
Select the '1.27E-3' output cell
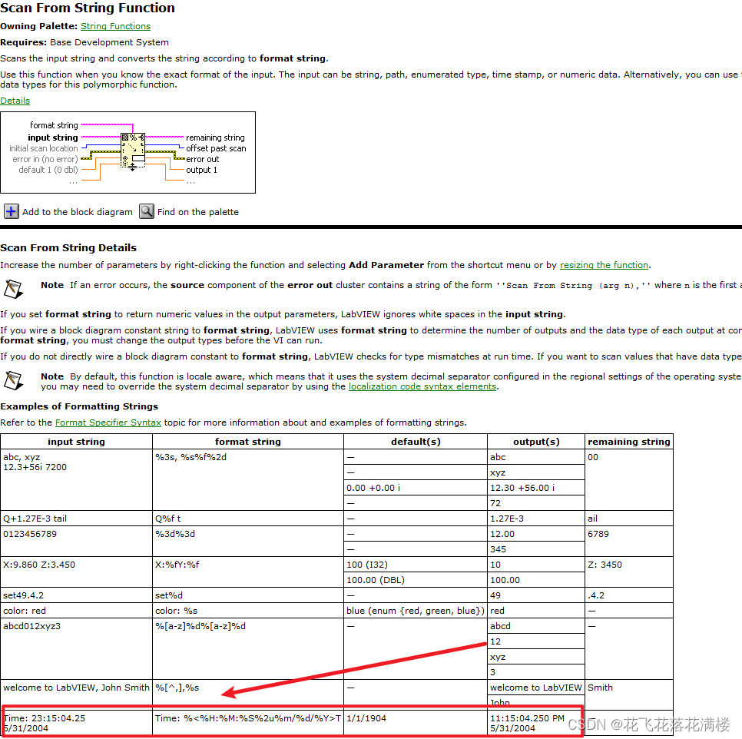pos(536,519)
